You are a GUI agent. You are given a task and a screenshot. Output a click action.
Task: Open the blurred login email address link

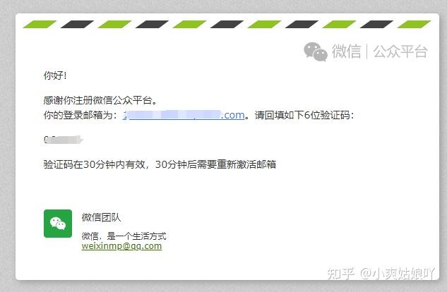click(184, 115)
